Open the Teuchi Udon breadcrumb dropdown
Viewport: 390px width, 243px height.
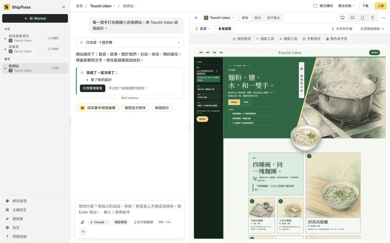[102, 6]
